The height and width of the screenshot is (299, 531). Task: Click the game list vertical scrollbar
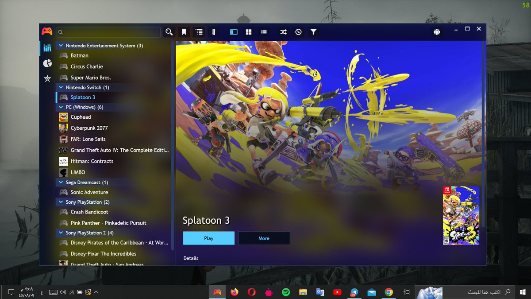(173, 146)
